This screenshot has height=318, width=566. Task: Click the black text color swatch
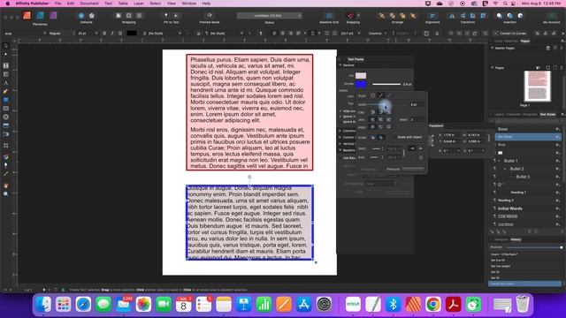pyautogui.click(x=132, y=34)
